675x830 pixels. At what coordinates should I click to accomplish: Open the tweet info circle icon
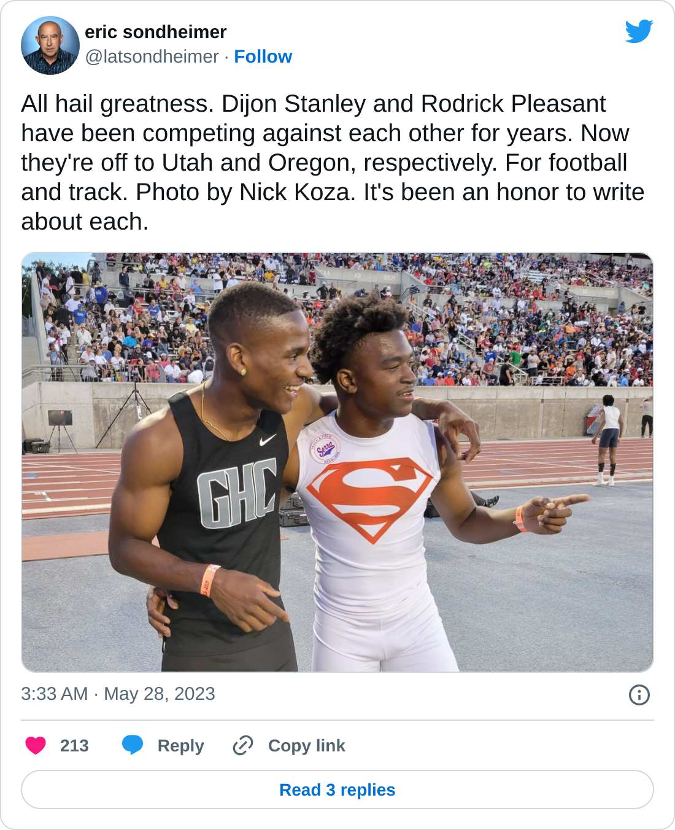coord(639,695)
